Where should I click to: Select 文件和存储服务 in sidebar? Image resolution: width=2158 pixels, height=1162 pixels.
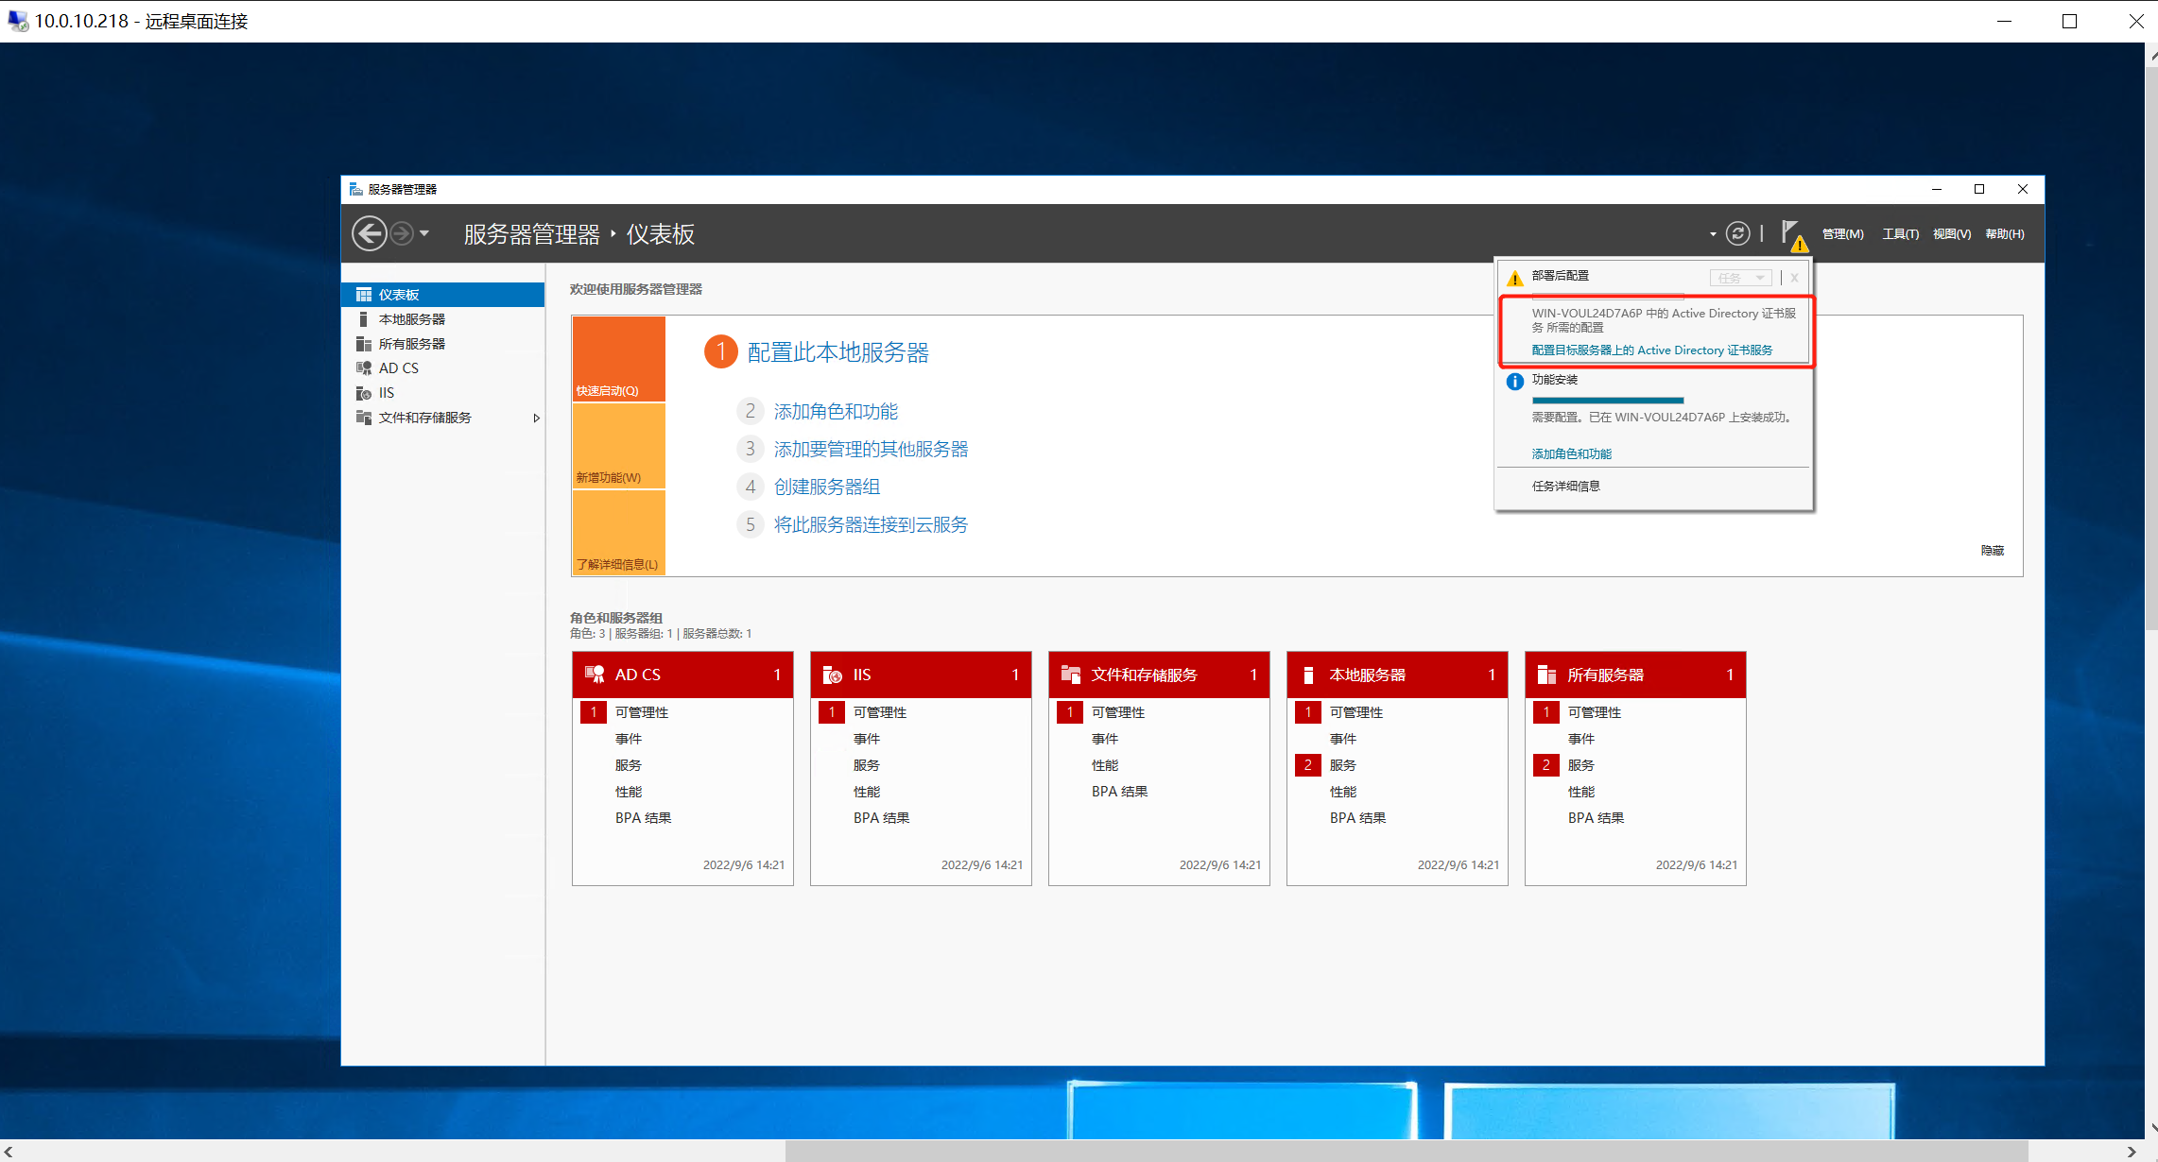(x=442, y=418)
